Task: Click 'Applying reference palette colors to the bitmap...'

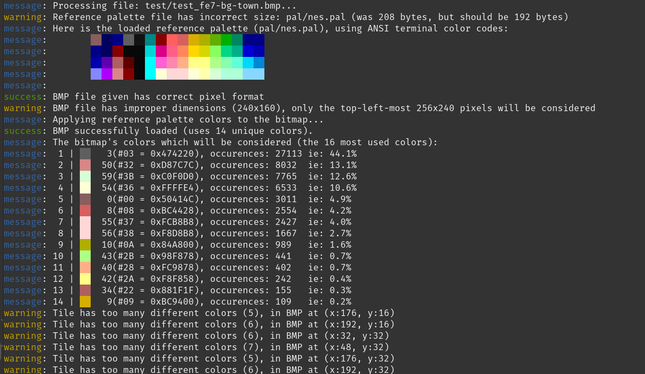Action: coord(188,119)
